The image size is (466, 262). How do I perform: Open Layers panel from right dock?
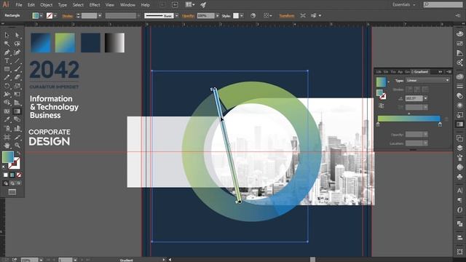(x=459, y=148)
